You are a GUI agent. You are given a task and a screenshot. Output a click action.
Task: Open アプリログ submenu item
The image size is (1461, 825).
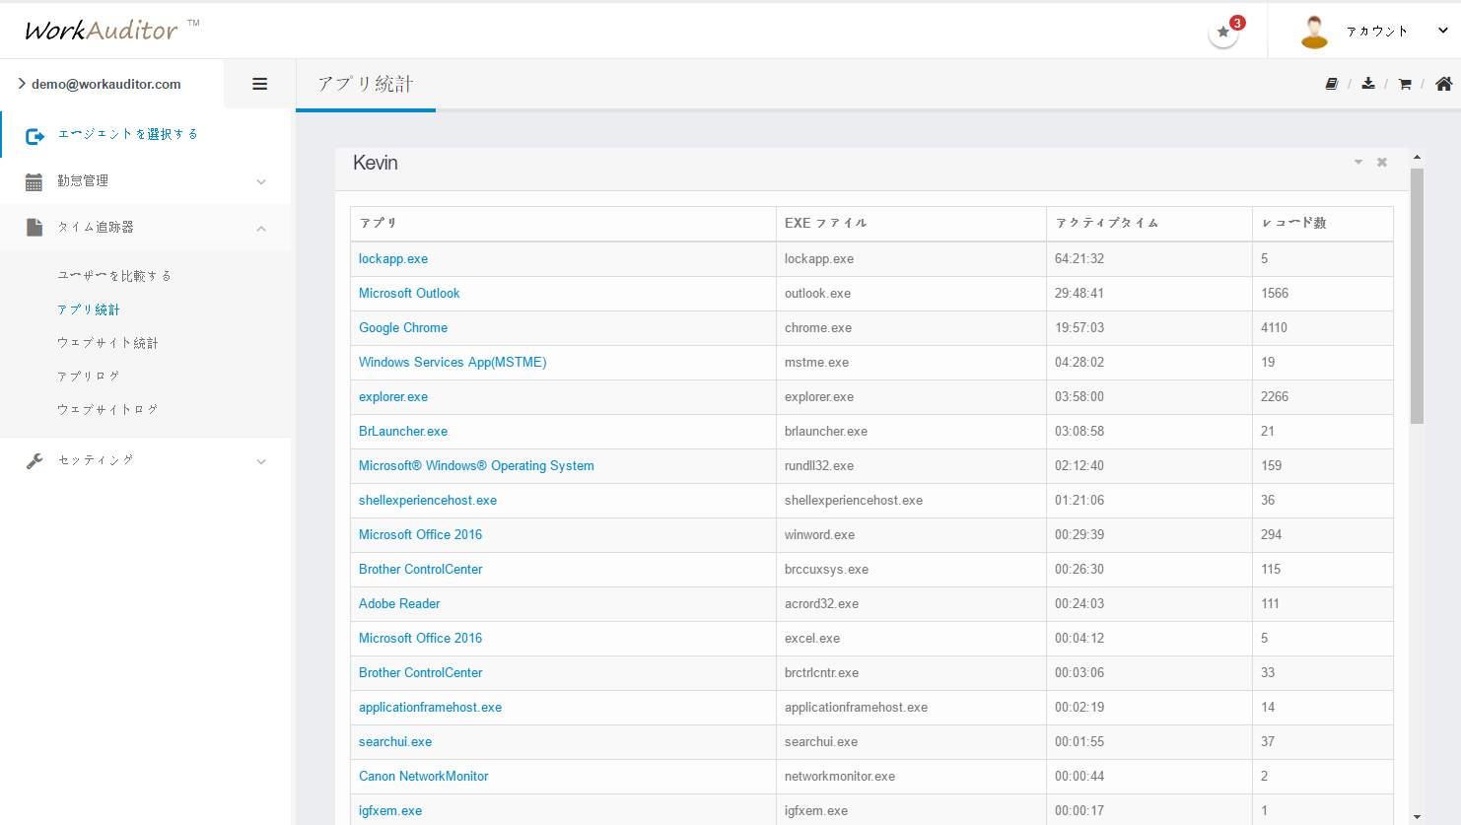[x=89, y=377]
